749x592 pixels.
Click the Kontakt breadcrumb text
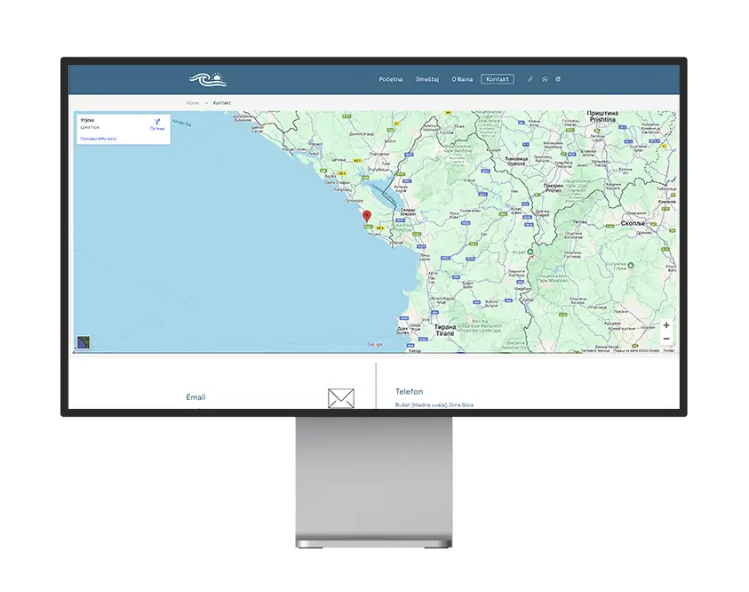tap(221, 103)
